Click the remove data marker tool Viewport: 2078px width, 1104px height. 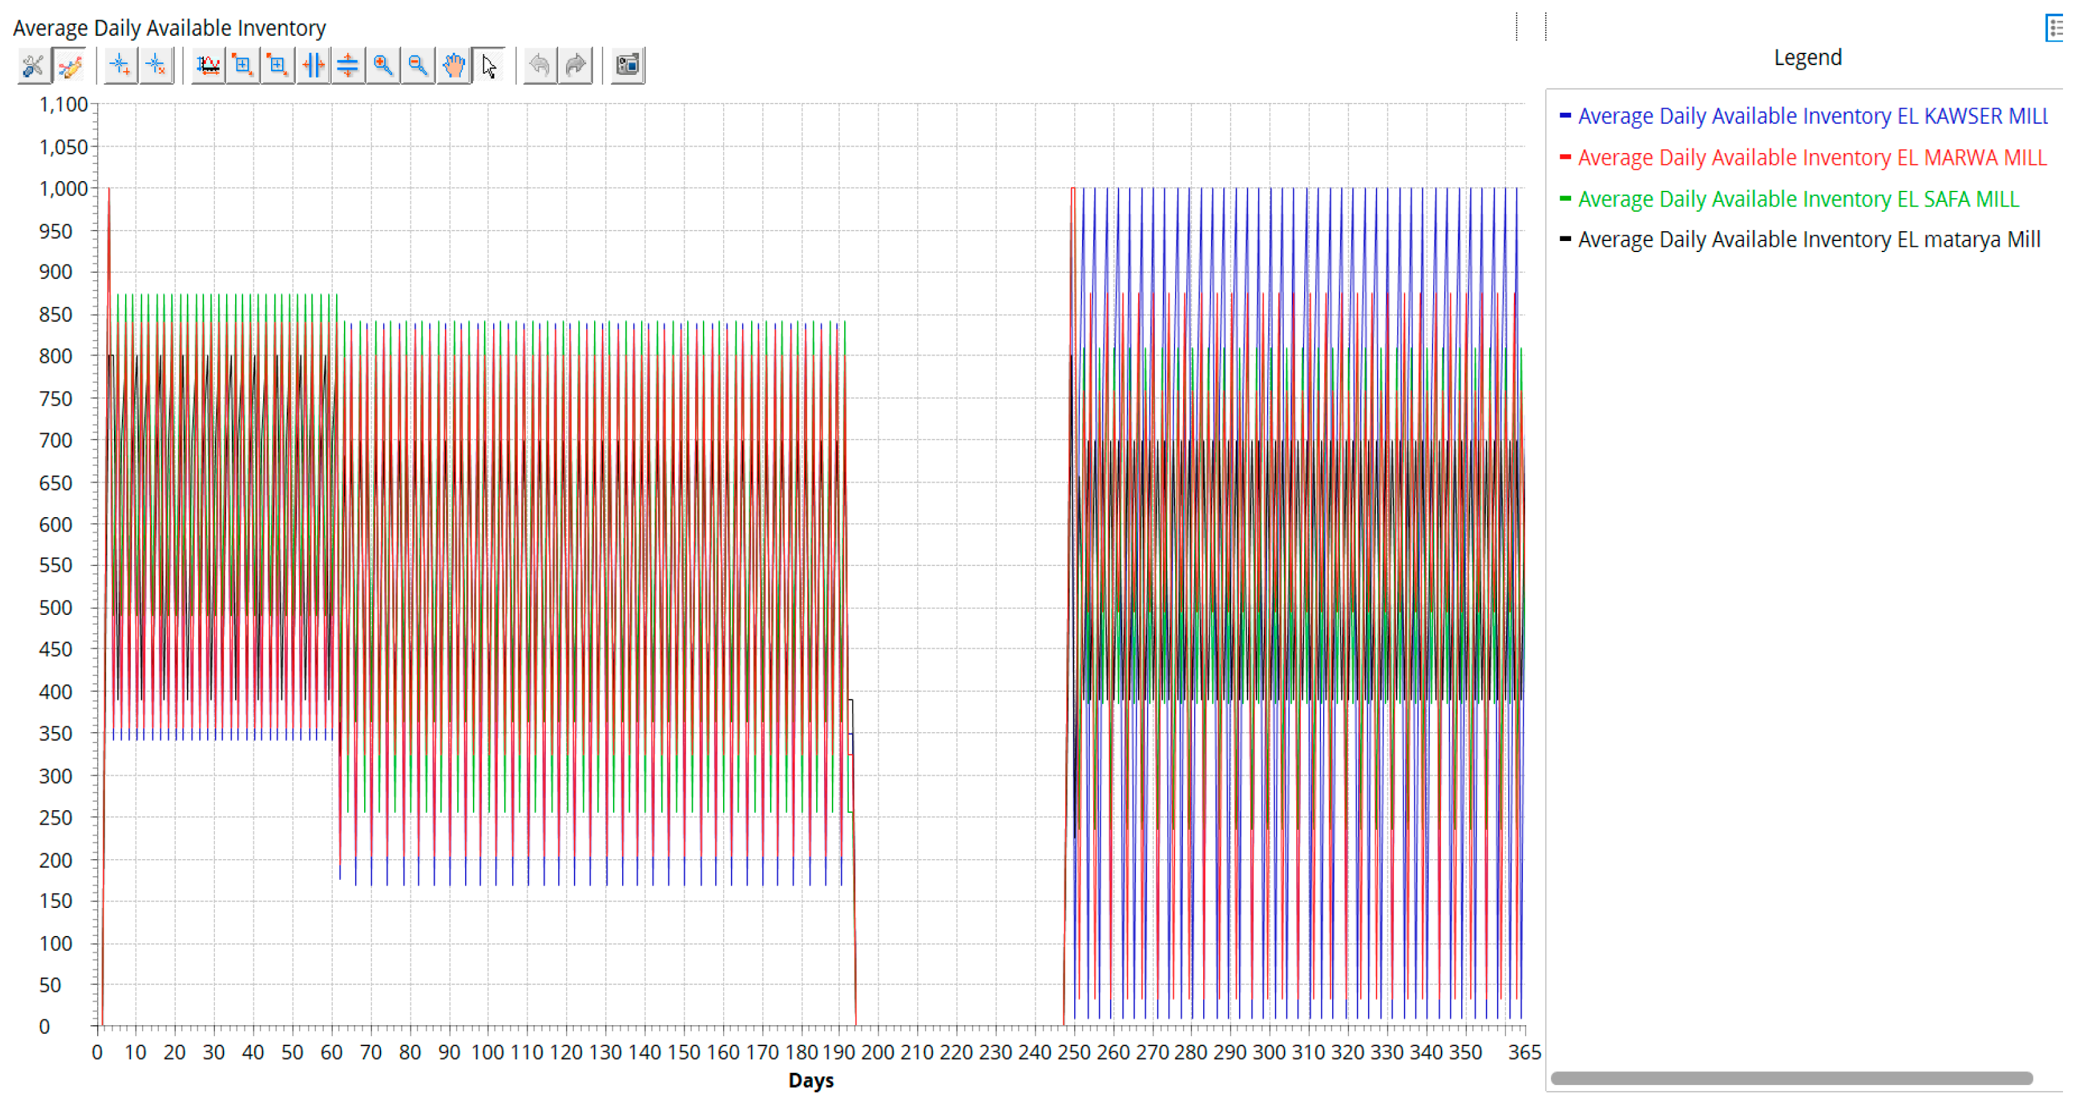(156, 65)
